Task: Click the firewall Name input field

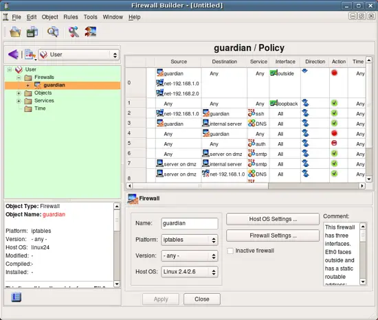Action: (x=190, y=223)
